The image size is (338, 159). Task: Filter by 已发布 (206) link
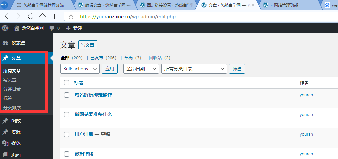103,58
